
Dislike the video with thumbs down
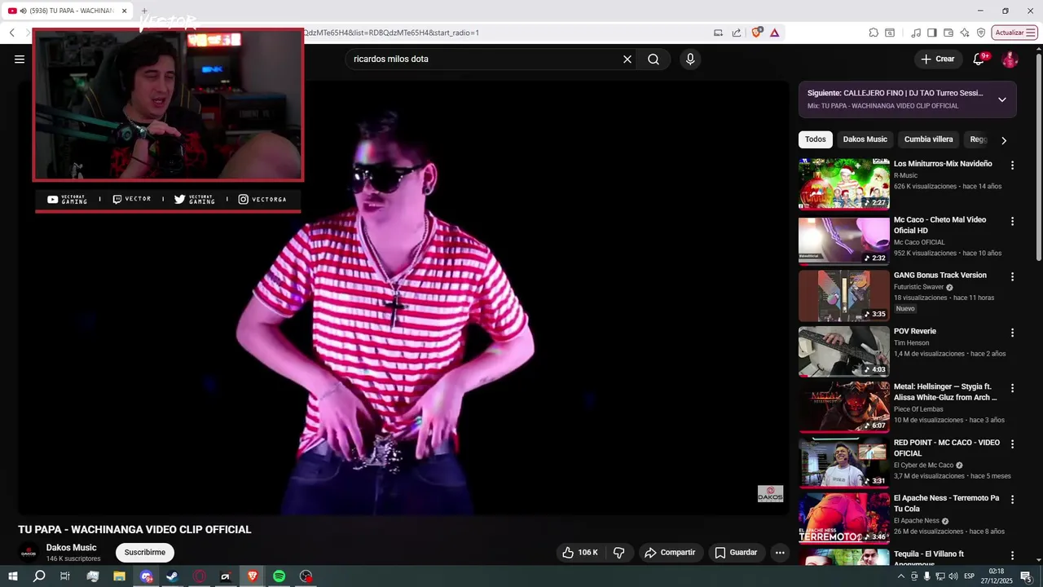[619, 553]
